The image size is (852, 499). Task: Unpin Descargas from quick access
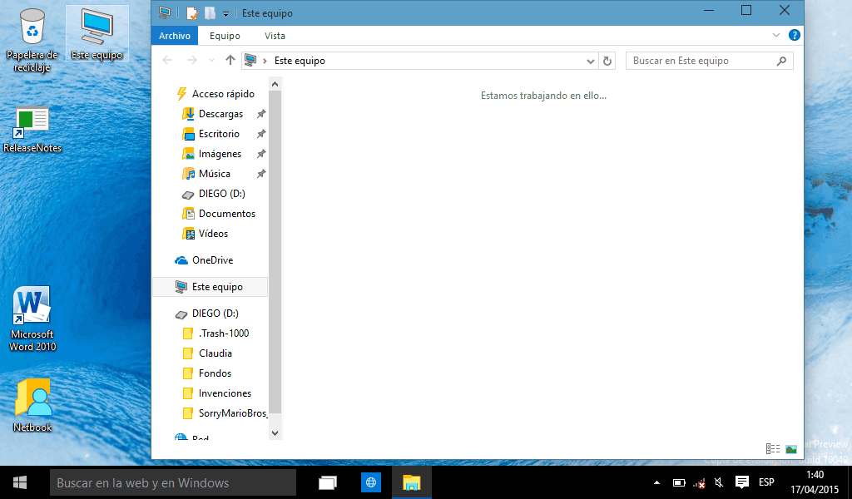(x=261, y=114)
